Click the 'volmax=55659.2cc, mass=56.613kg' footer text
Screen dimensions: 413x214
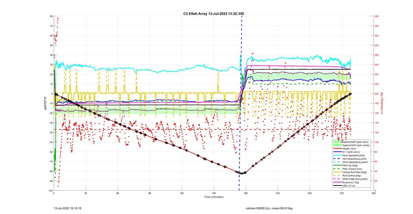(x=269, y=208)
